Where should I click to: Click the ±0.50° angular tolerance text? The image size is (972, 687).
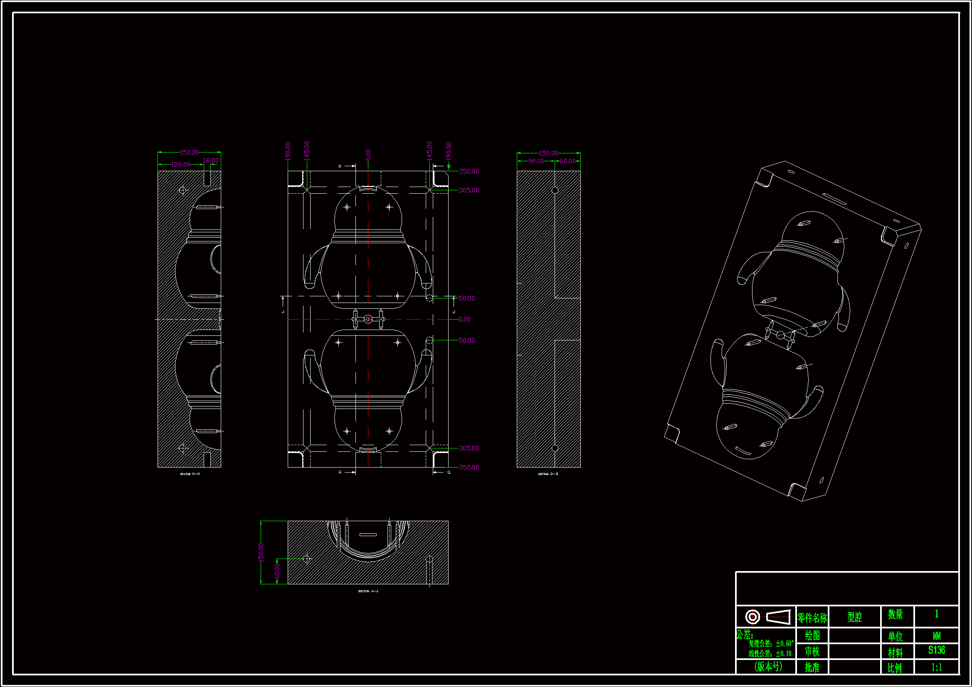tap(785, 643)
